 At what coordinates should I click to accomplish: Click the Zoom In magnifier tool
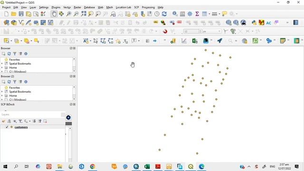pos(68,14)
